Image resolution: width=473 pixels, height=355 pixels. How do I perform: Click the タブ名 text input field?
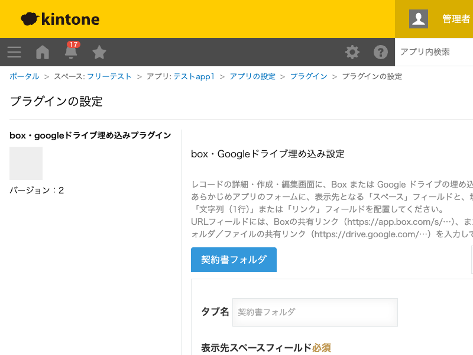pos(315,312)
